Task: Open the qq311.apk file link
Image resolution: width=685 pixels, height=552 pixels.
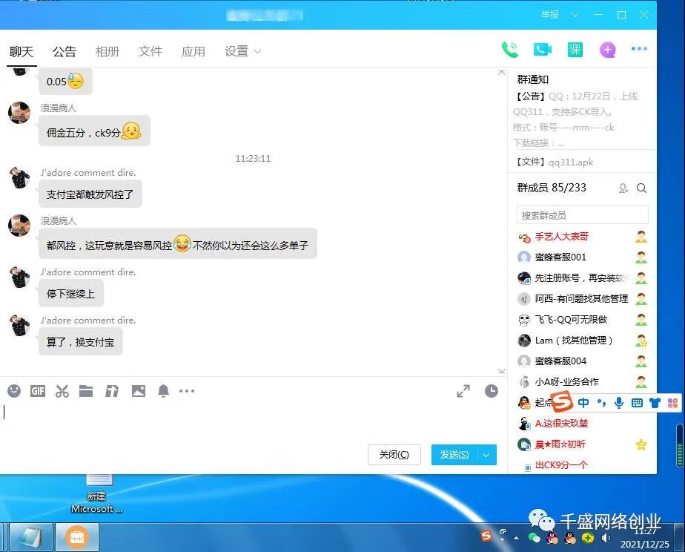Action: (571, 162)
